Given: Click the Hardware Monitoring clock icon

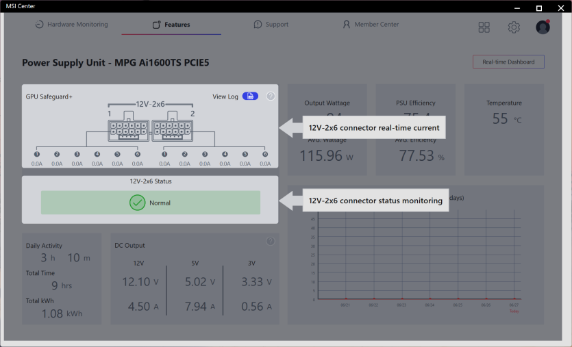Looking at the screenshot, I should [40, 25].
